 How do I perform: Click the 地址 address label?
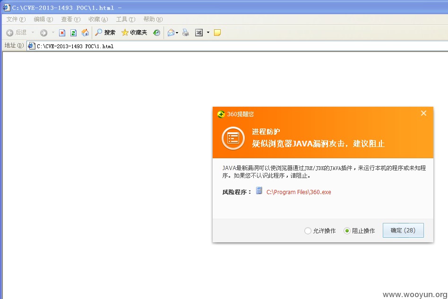tap(14, 45)
